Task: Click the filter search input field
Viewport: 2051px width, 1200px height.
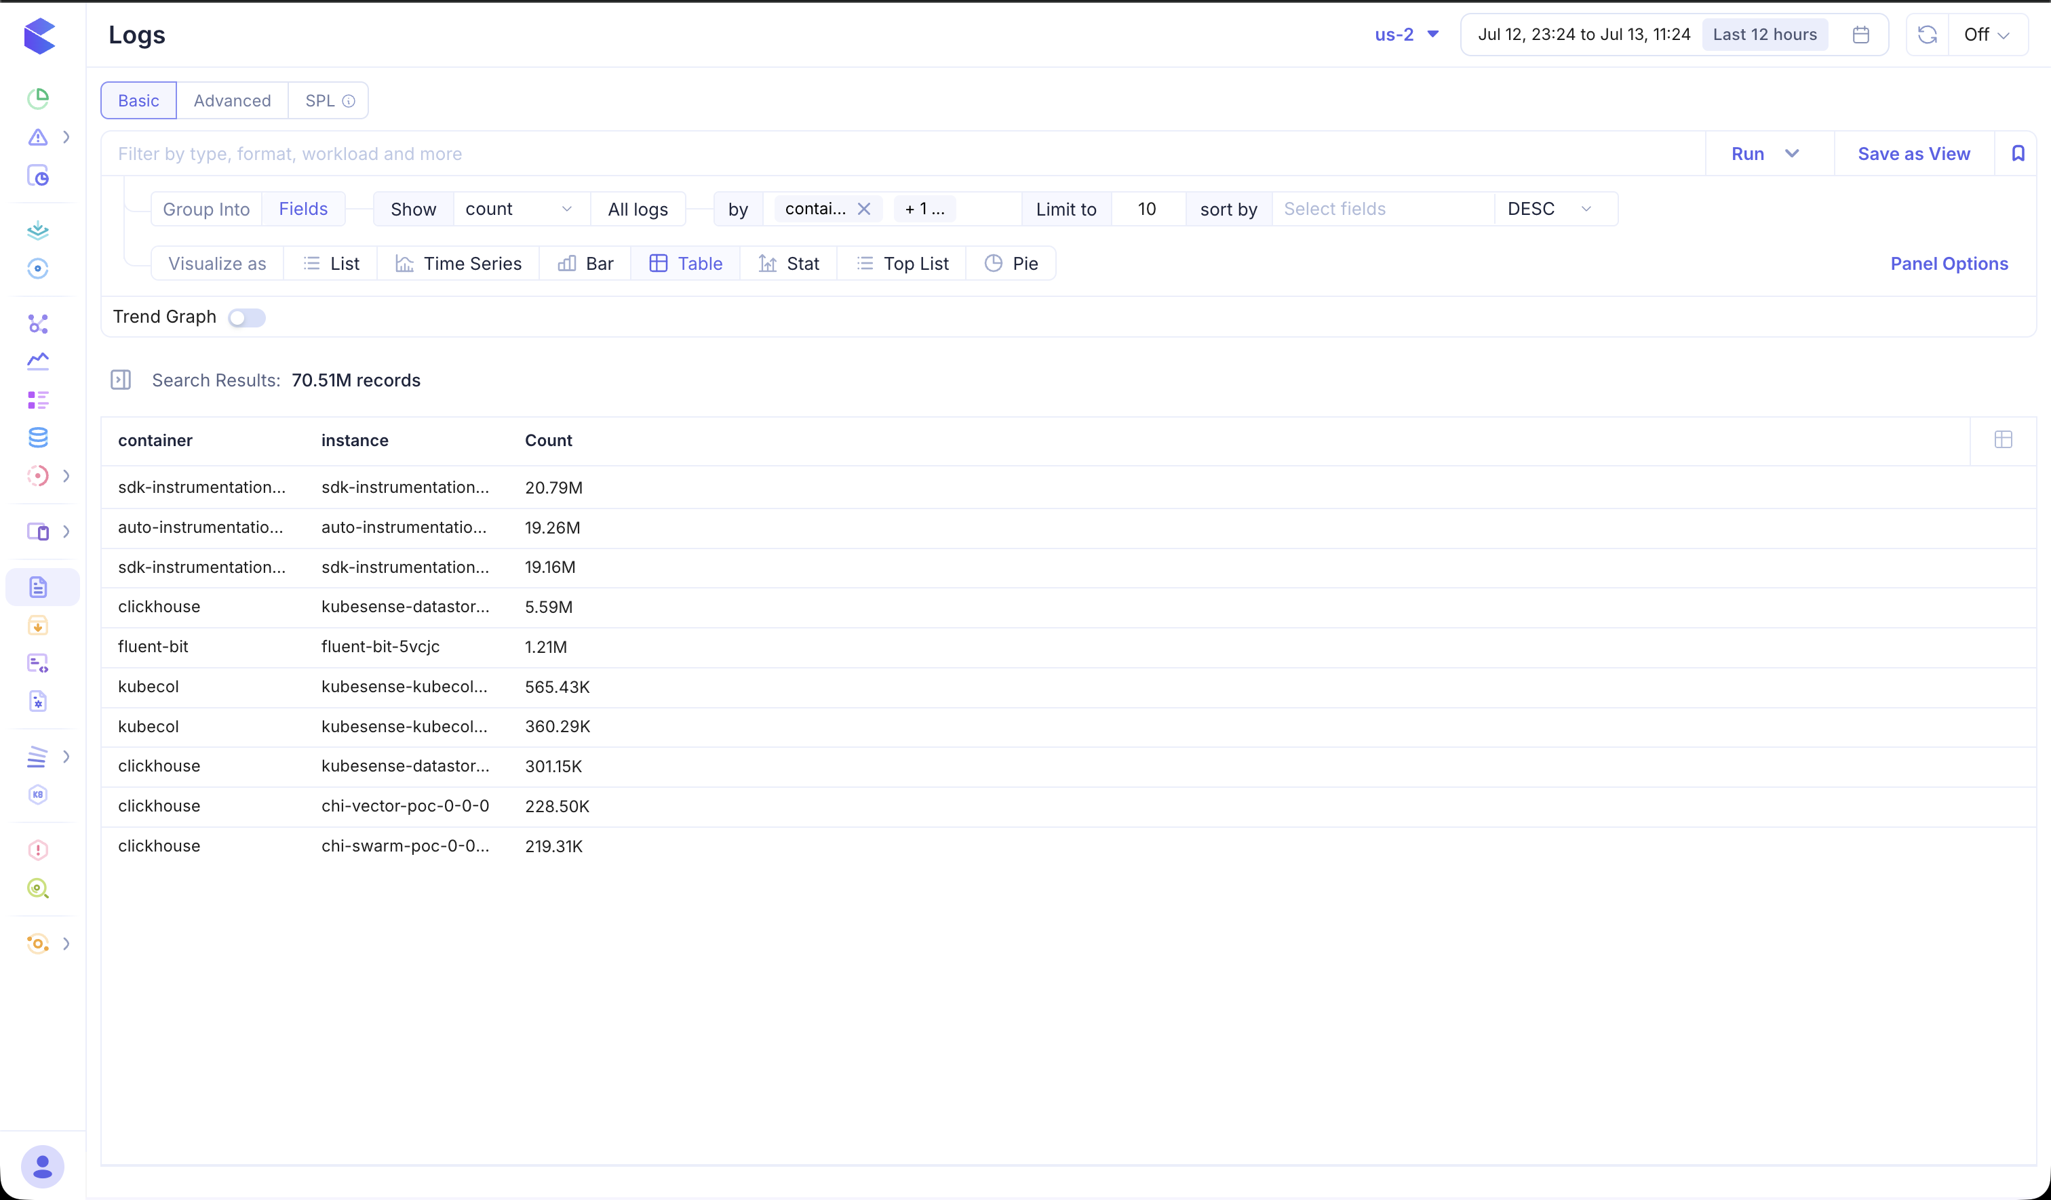Action: (x=903, y=154)
